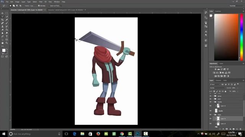The height and width of the screenshot is (137, 245).
Task: Click the Select and Mask button
Action: tap(55, 6)
